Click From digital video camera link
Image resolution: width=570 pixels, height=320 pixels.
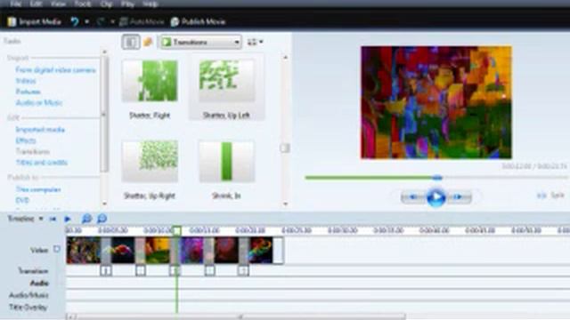pos(55,70)
